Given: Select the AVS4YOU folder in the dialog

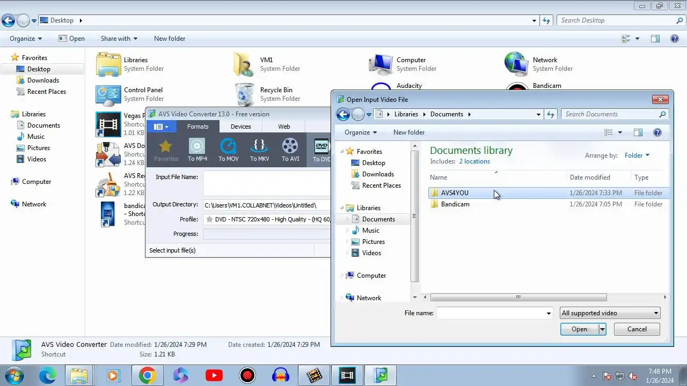Looking at the screenshot, I should click(454, 193).
